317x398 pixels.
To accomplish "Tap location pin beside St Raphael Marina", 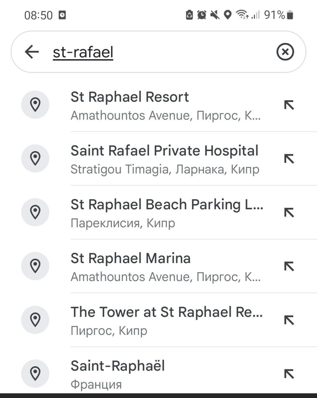I will (x=35, y=266).
